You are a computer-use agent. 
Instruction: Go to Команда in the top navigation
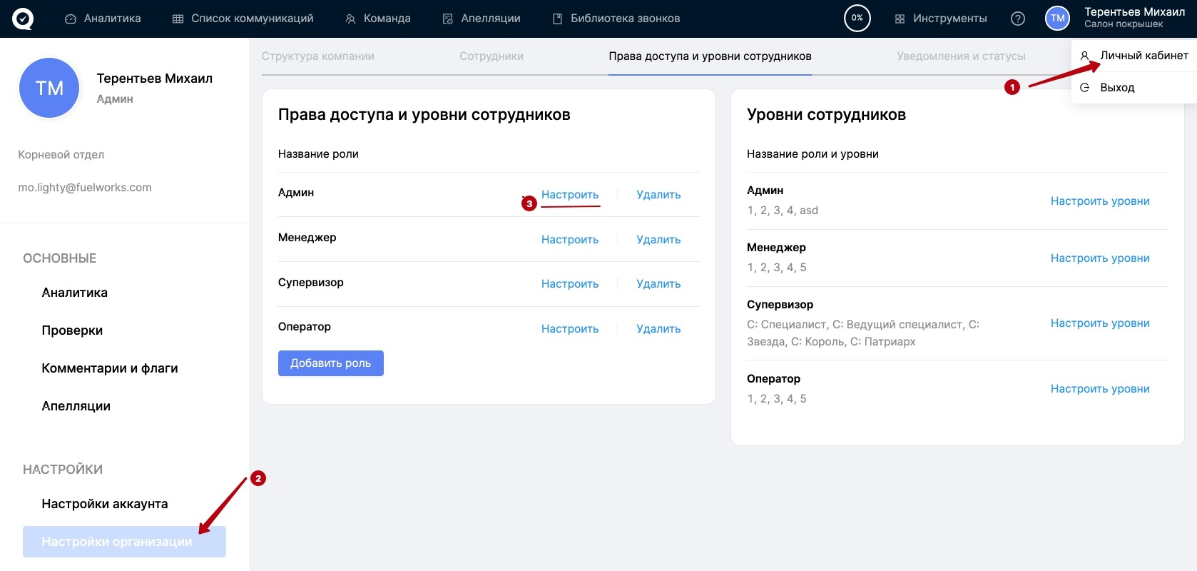pos(378,19)
